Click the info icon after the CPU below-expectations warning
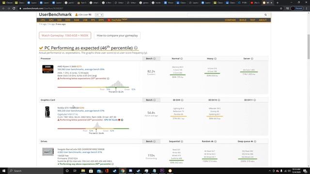This screenshot has width=310, height=174. (108, 78)
